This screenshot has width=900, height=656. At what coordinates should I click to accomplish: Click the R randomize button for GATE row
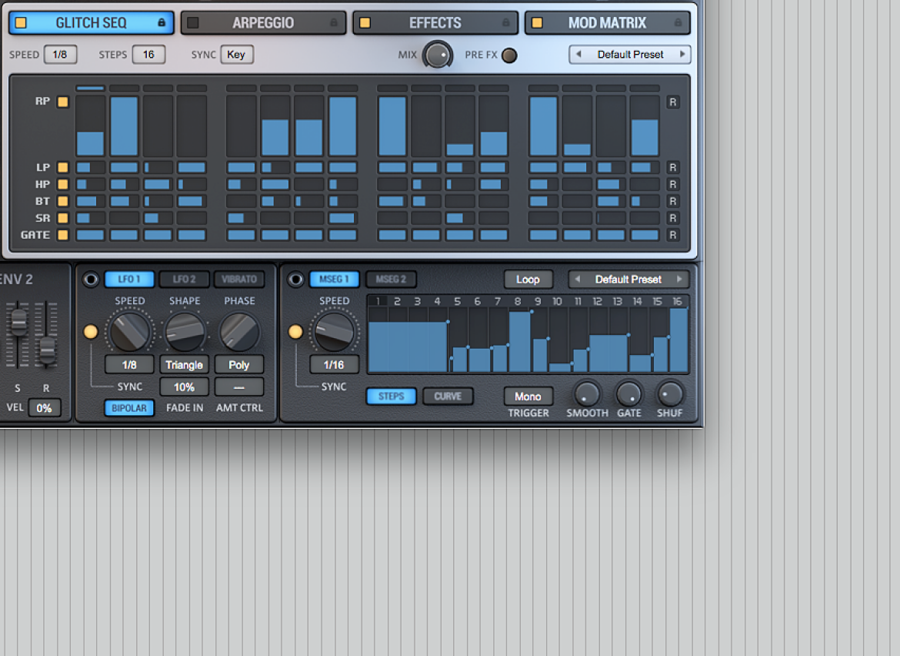coord(673,235)
